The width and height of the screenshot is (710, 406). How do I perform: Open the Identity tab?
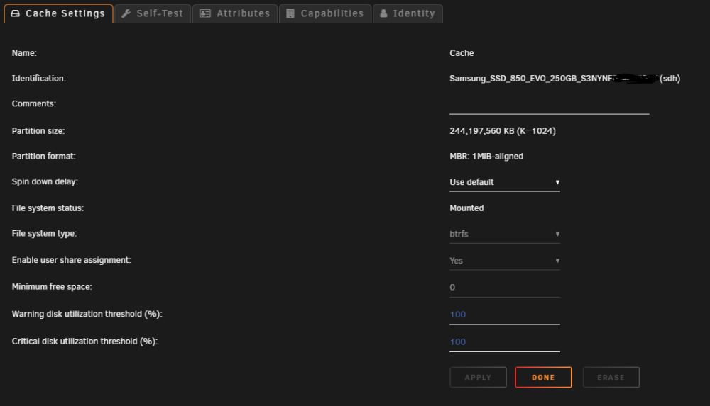click(408, 13)
